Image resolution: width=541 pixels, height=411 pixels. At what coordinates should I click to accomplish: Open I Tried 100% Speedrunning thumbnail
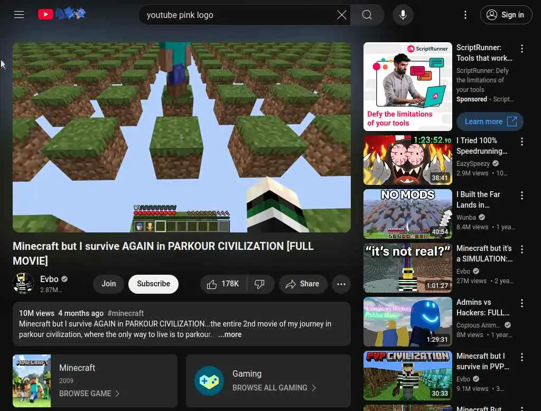coord(407,160)
